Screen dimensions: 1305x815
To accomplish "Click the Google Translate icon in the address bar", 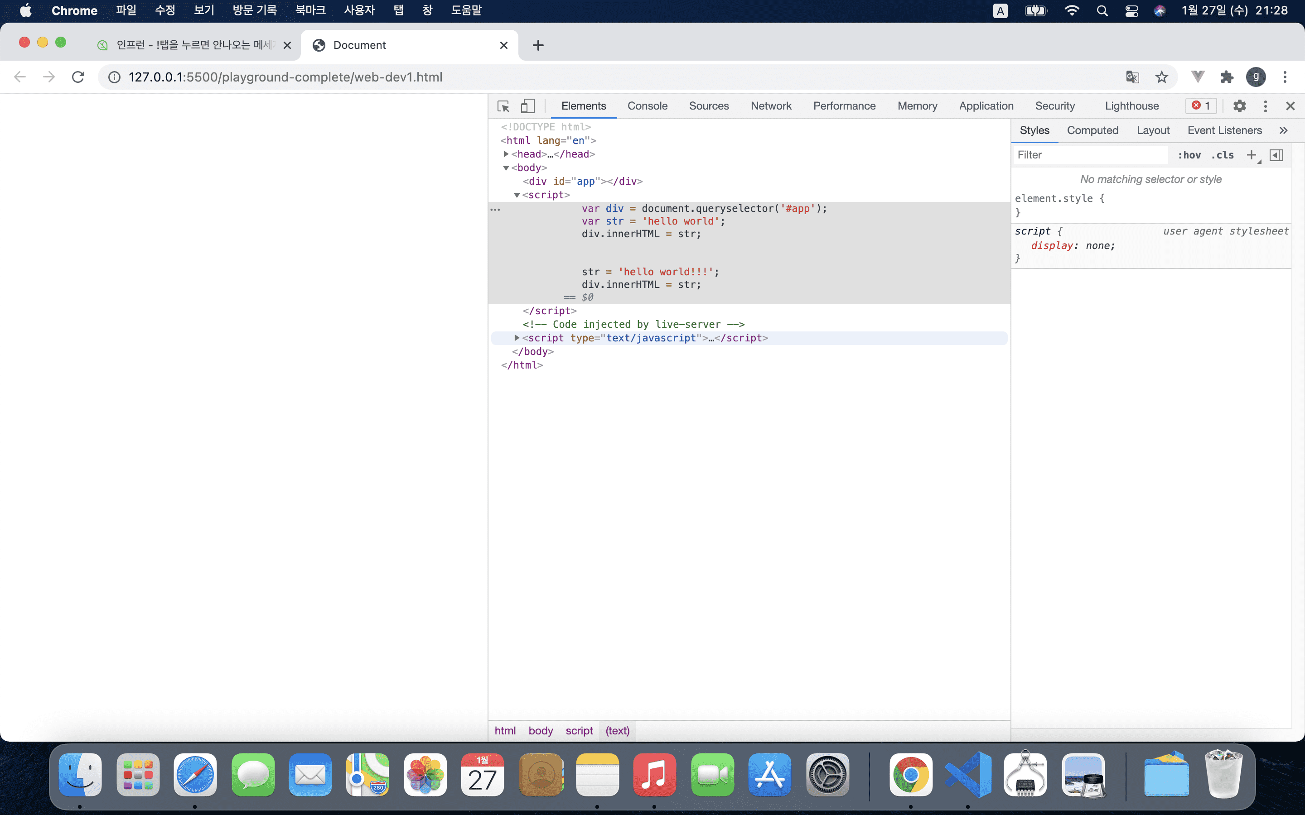I will (x=1132, y=77).
